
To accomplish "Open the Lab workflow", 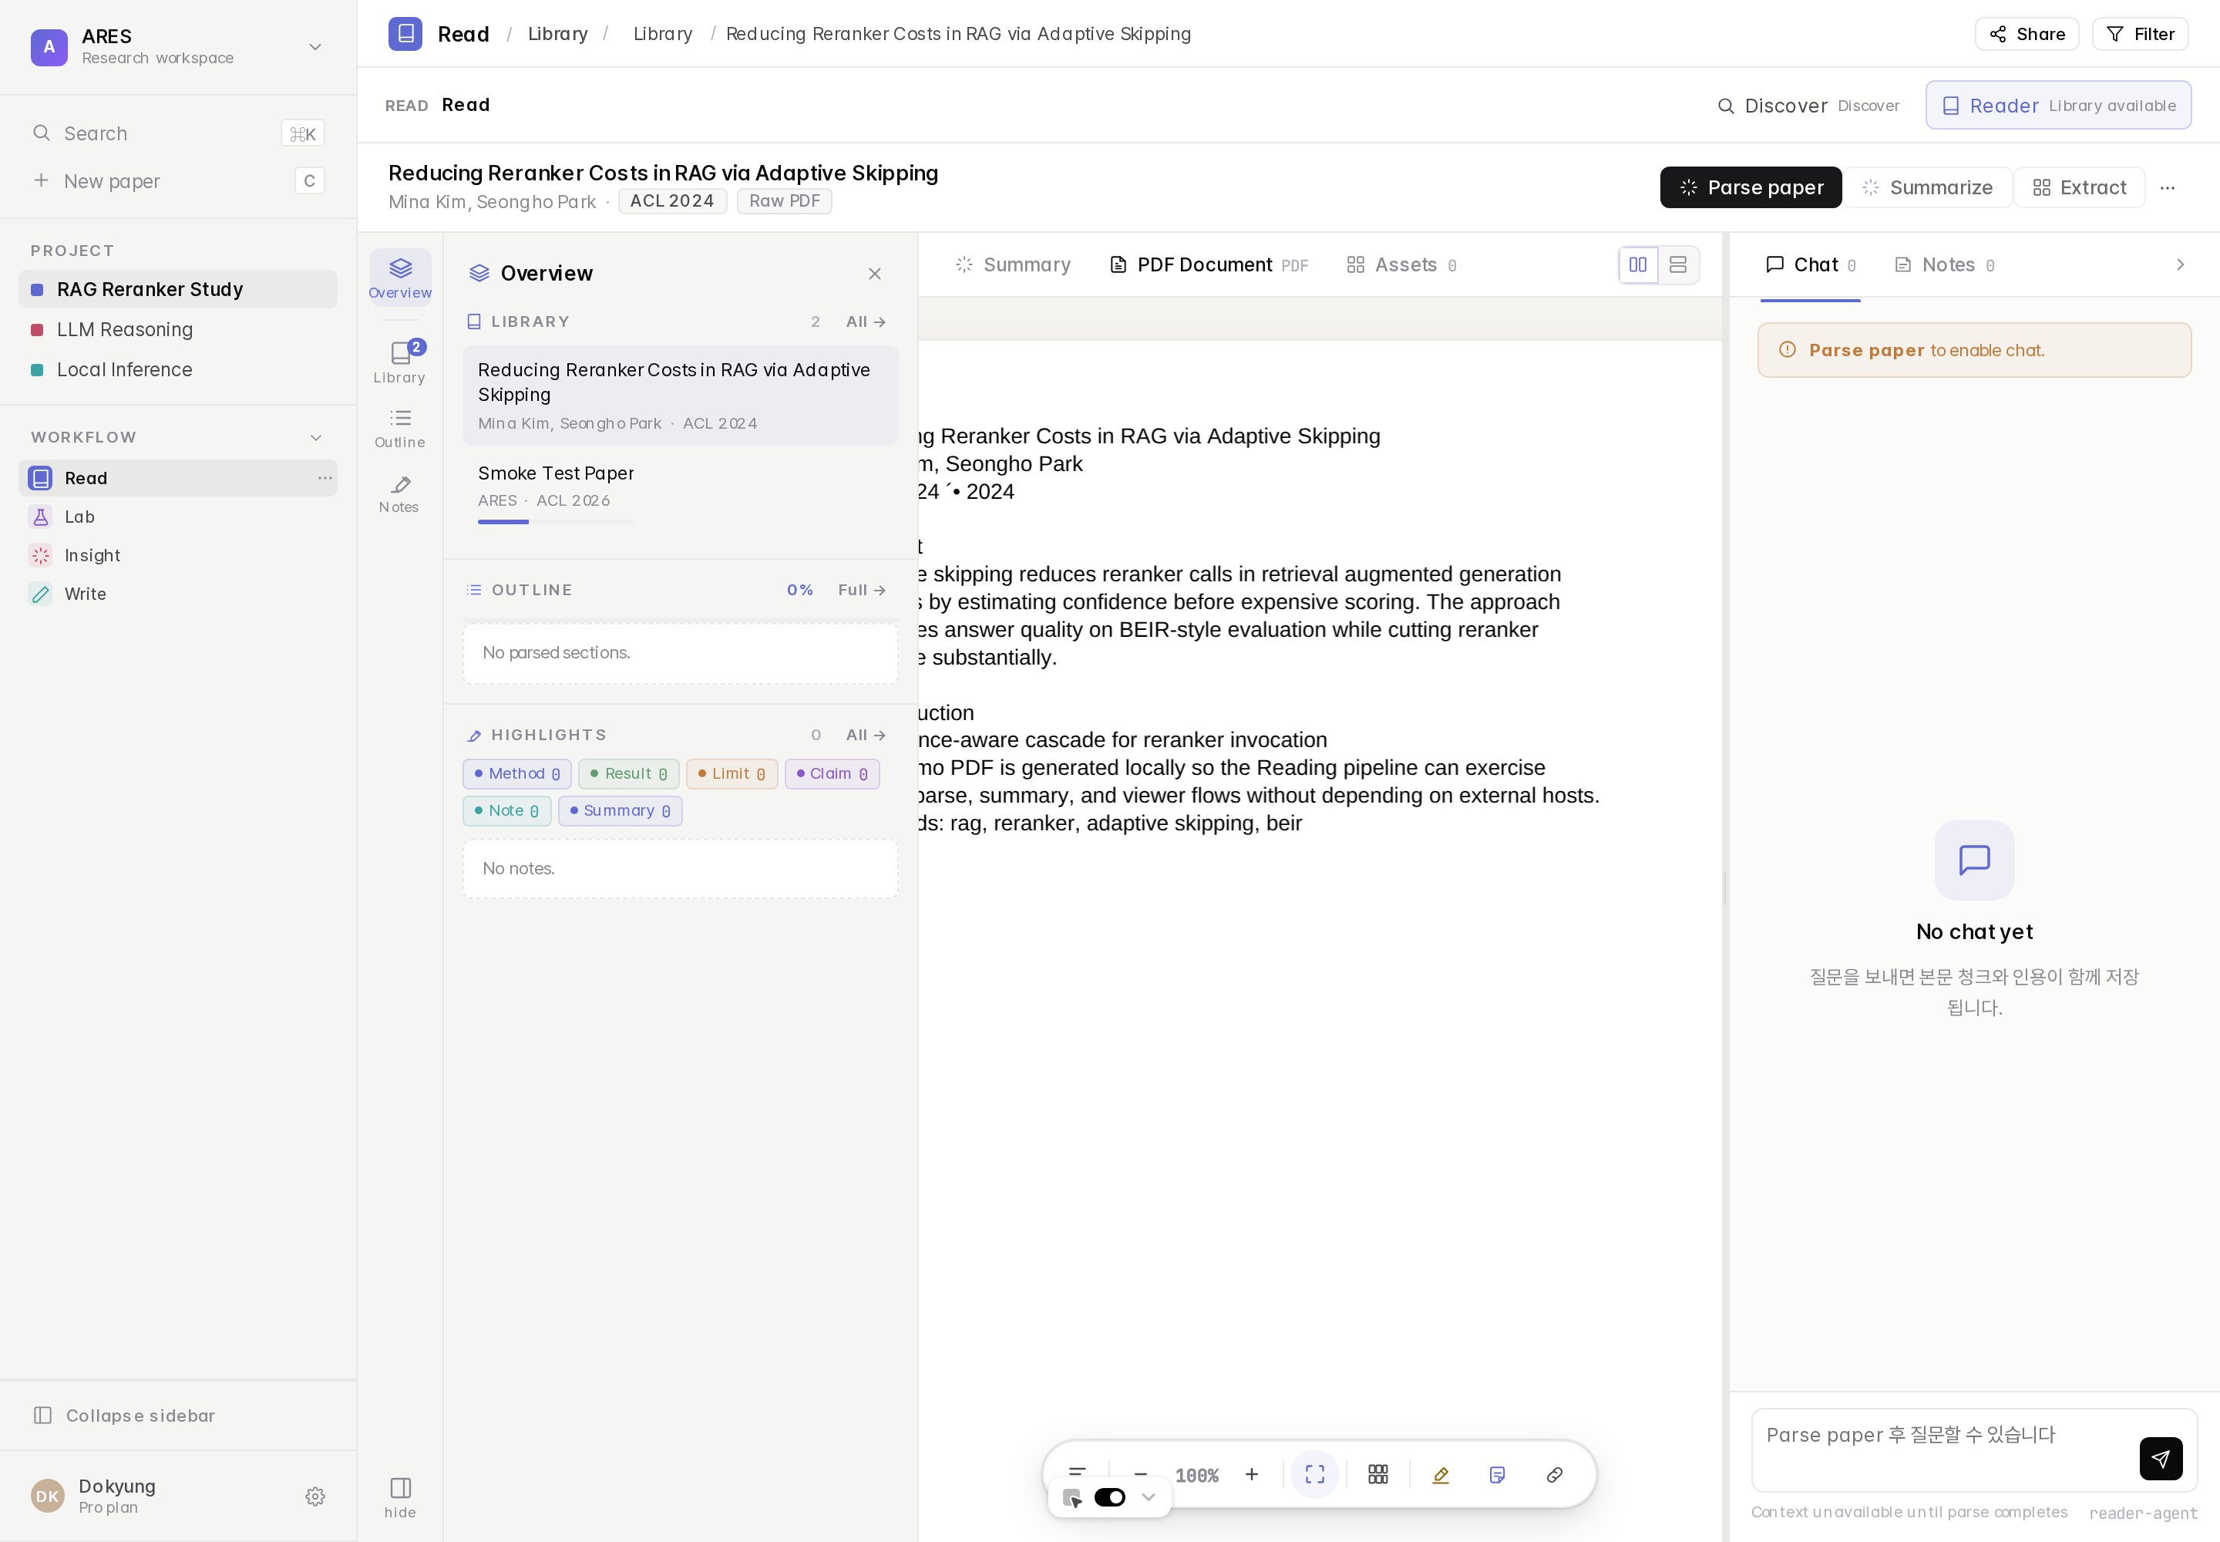I will [178, 517].
